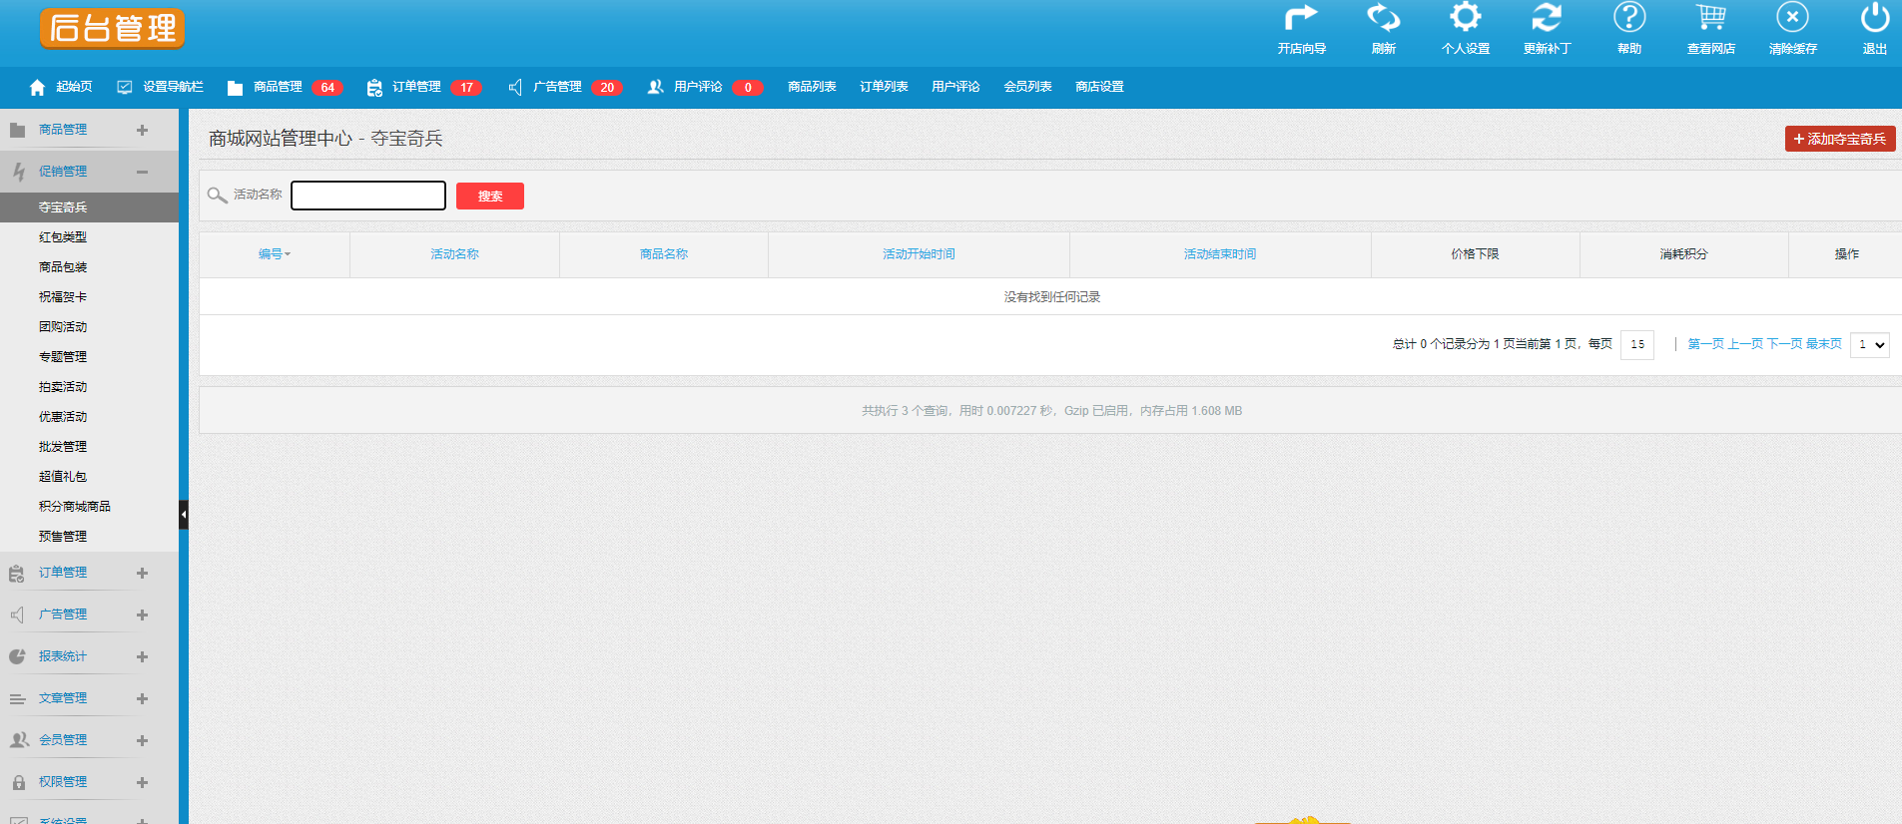
Task: Open the page number dropdown
Action: coord(1869,344)
